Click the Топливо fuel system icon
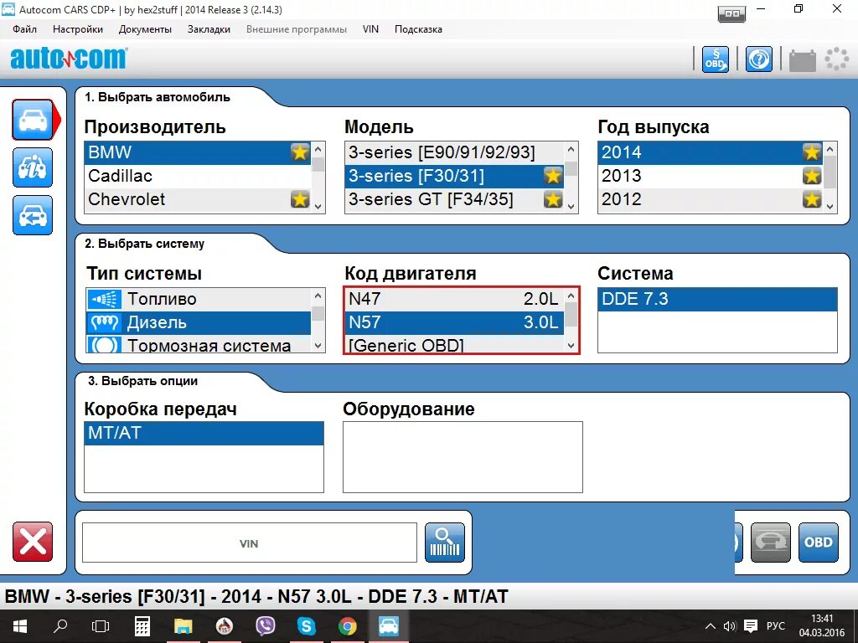This screenshot has width=858, height=643. 104,299
